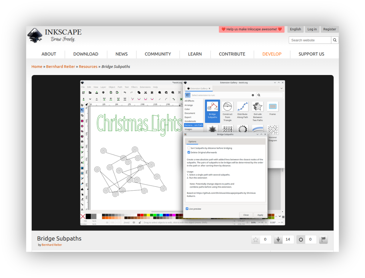Expand the color palette menu with hamburger icon

click(x=283, y=217)
